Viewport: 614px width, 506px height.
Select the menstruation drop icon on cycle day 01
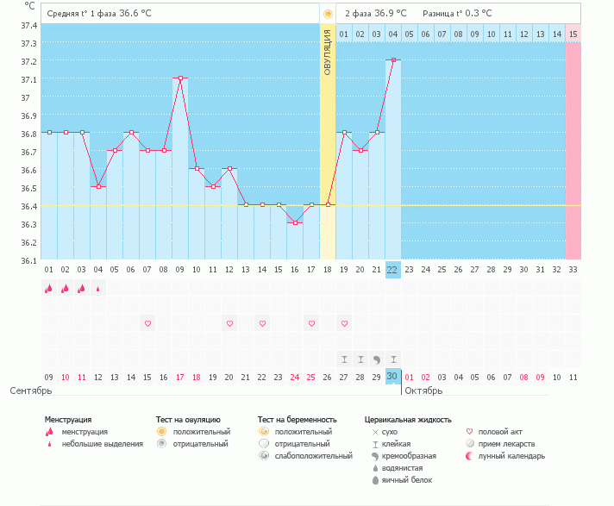point(48,290)
